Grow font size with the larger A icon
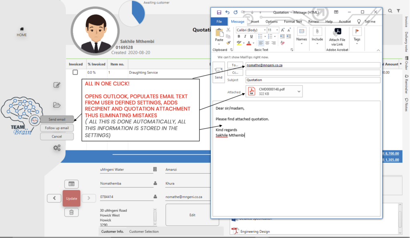This screenshot has width=410, height=238. tap(283, 30)
